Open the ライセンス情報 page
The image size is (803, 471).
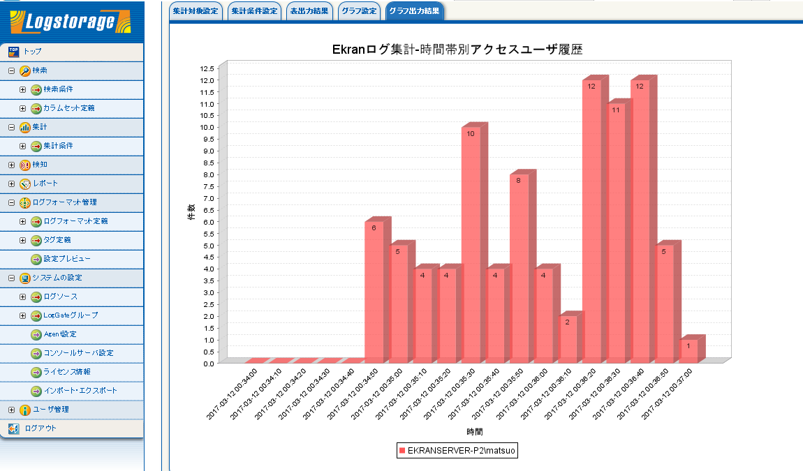pyautogui.click(x=67, y=372)
